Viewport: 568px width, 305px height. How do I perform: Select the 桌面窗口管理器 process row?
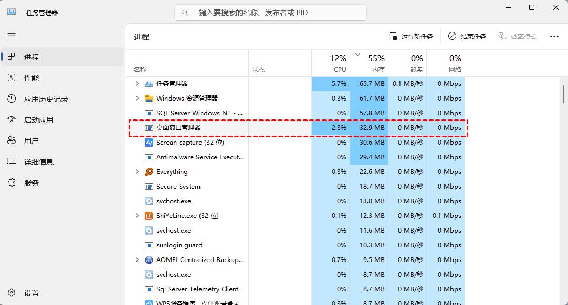(x=295, y=128)
